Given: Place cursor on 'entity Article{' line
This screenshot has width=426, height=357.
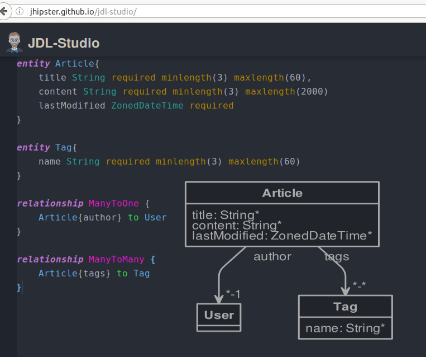Looking at the screenshot, I should pyautogui.click(x=58, y=64).
